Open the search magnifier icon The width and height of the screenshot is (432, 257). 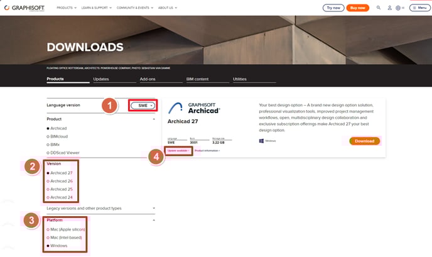[379, 8]
